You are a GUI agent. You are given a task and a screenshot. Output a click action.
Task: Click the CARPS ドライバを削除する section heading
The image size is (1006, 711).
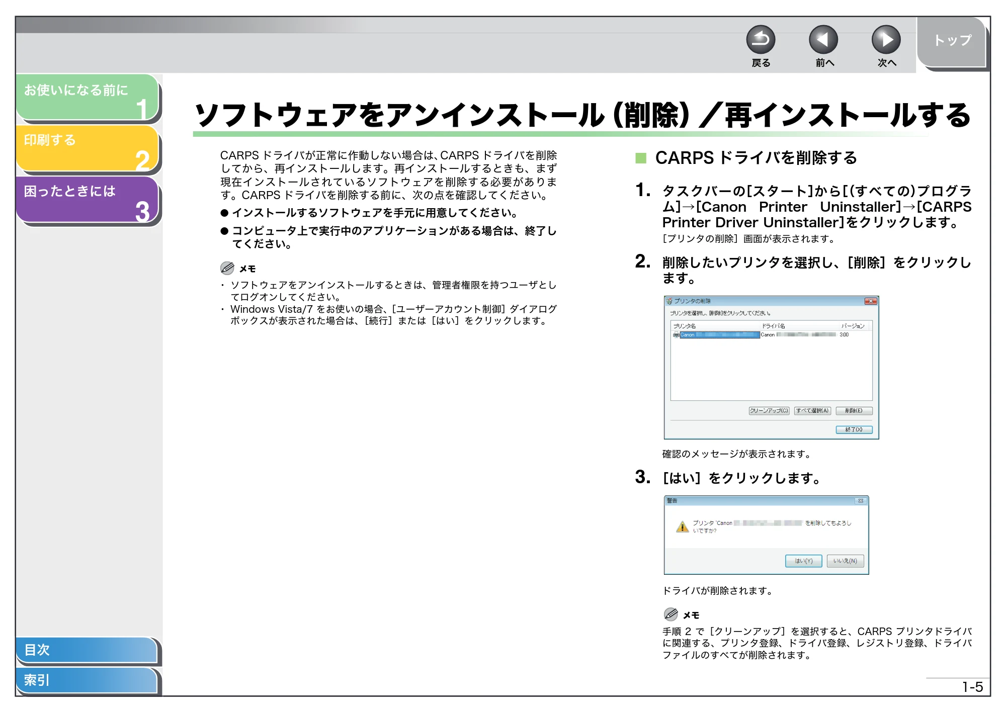click(756, 158)
